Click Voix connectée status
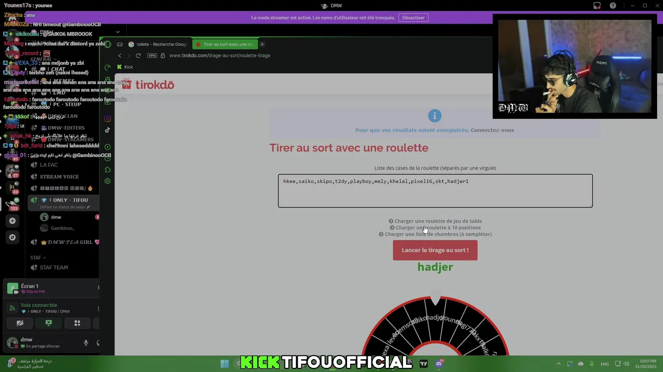The height and width of the screenshot is (372, 663). pyautogui.click(x=39, y=305)
